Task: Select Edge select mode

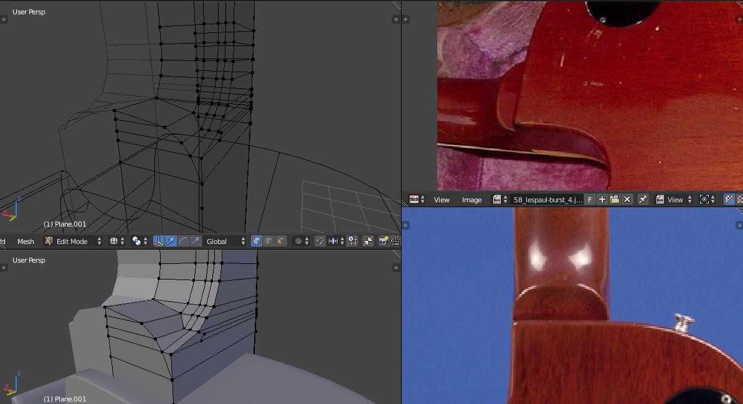Action: coord(268,241)
